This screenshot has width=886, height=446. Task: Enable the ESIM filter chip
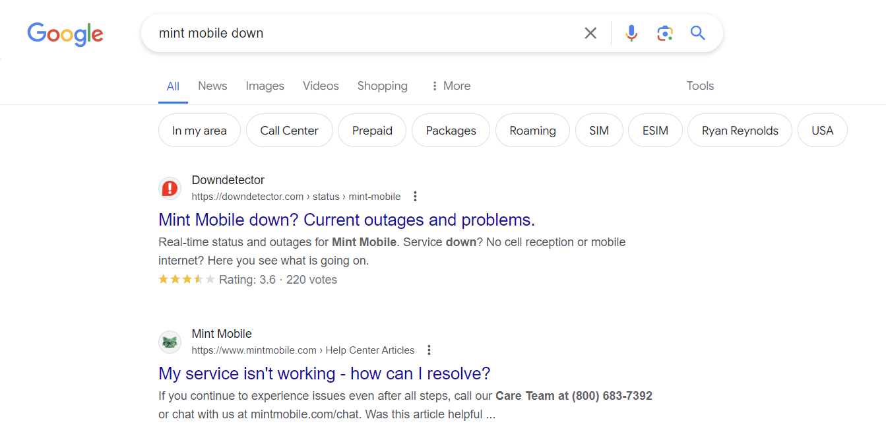coord(655,130)
